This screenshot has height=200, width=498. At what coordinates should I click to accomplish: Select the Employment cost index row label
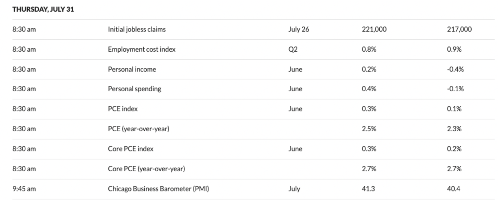click(x=142, y=49)
